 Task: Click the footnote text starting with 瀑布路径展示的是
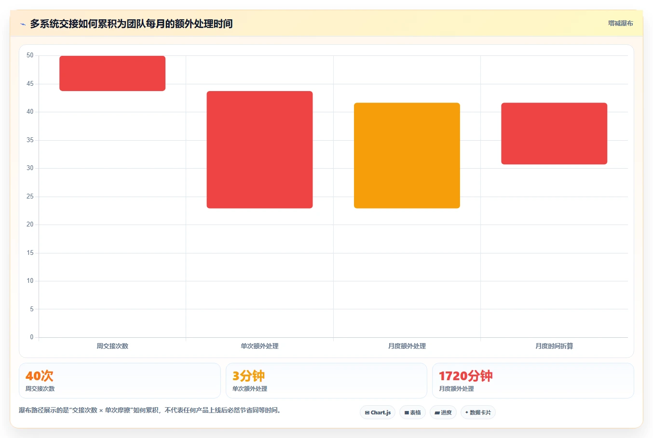(x=150, y=411)
